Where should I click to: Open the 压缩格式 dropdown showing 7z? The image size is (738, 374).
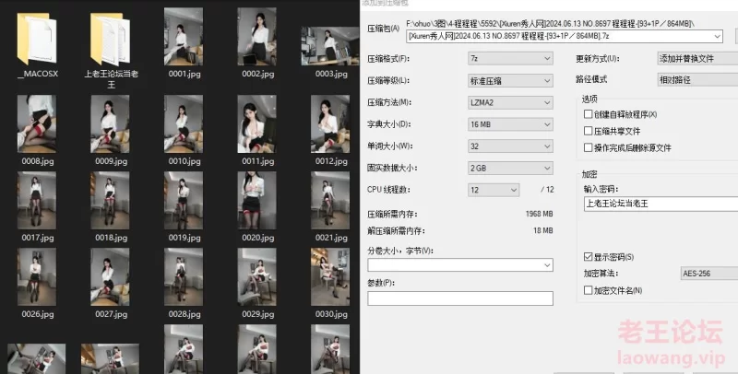510,59
